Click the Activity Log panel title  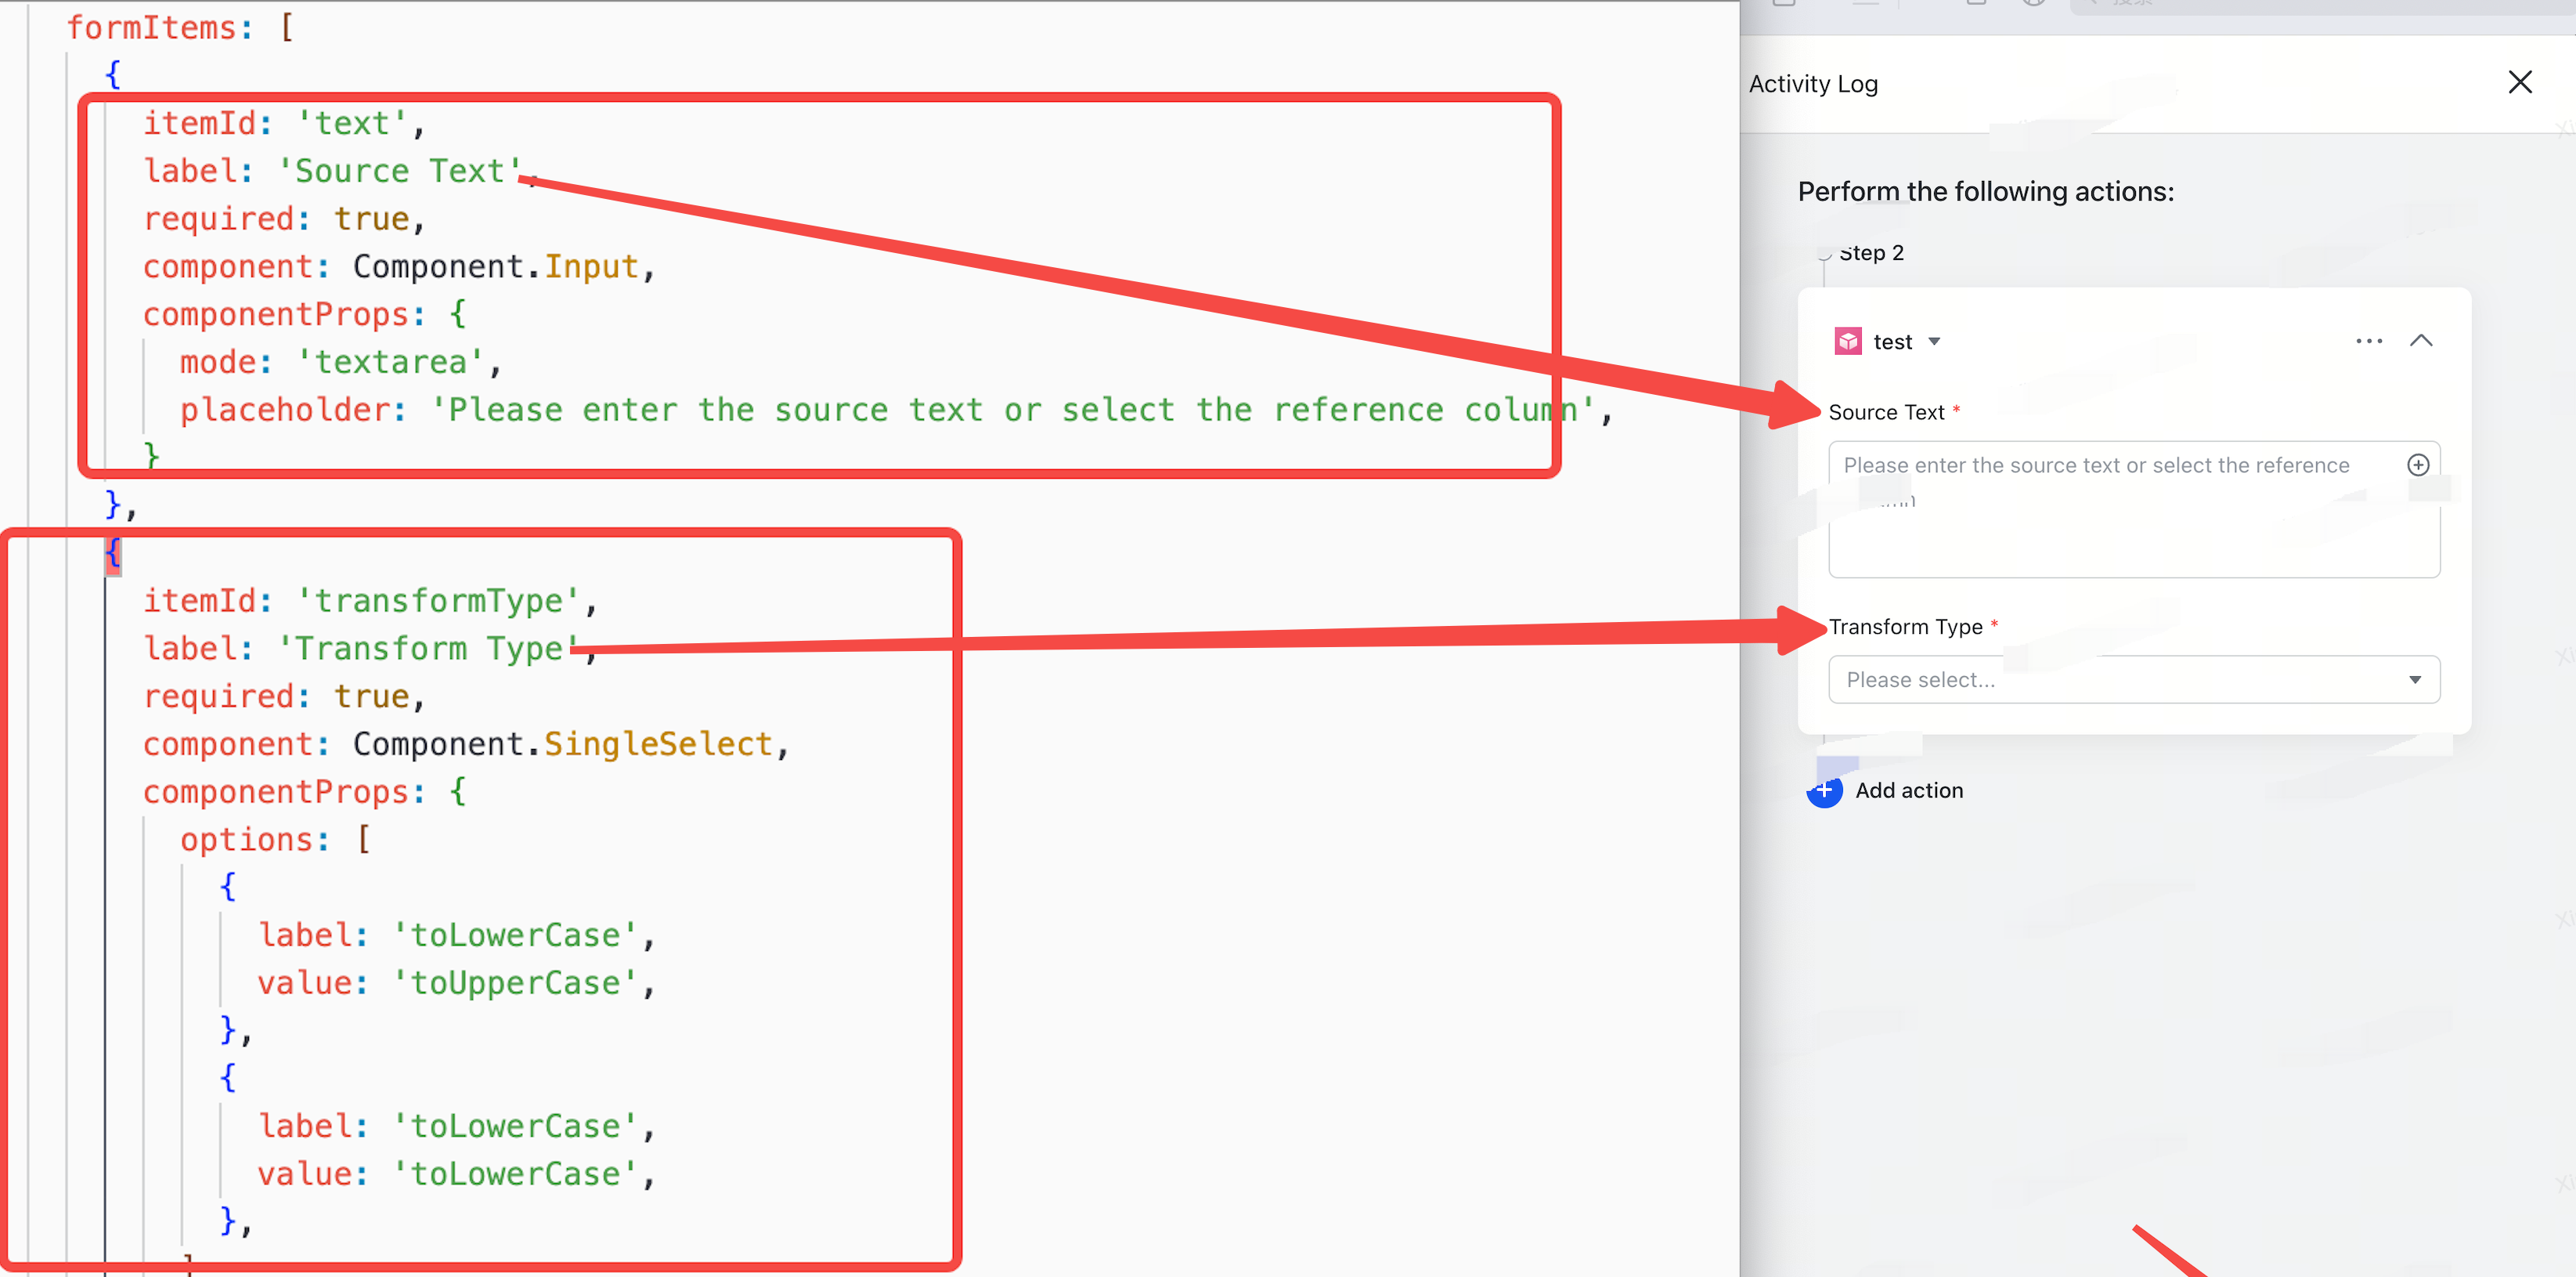(x=1813, y=84)
